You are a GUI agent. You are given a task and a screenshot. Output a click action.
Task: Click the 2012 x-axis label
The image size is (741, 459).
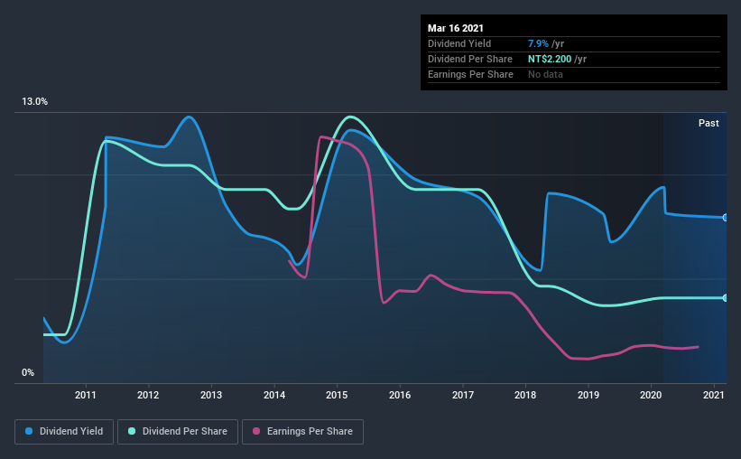[x=148, y=395]
